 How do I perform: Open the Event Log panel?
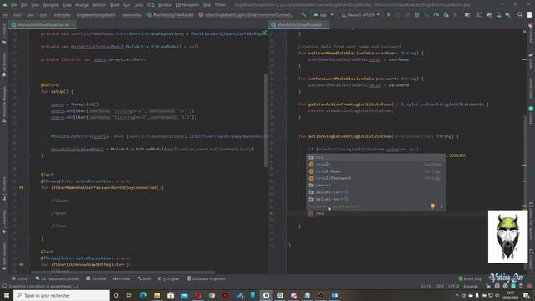pyautogui.click(x=470, y=278)
